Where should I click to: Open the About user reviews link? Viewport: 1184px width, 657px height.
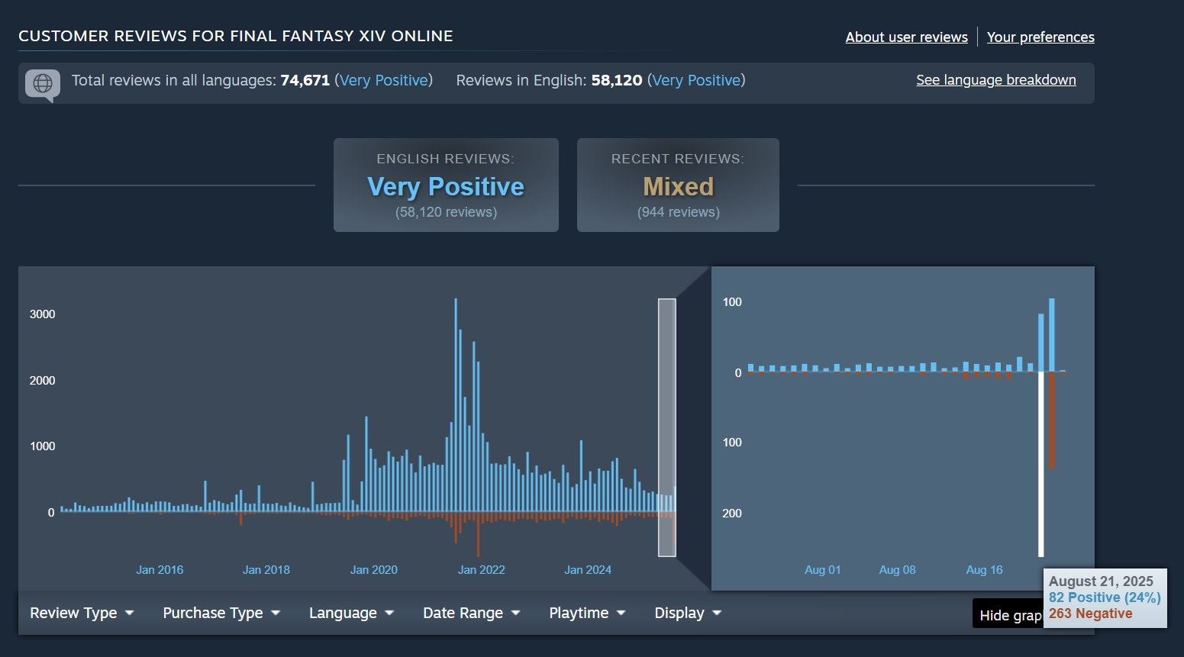click(x=906, y=37)
